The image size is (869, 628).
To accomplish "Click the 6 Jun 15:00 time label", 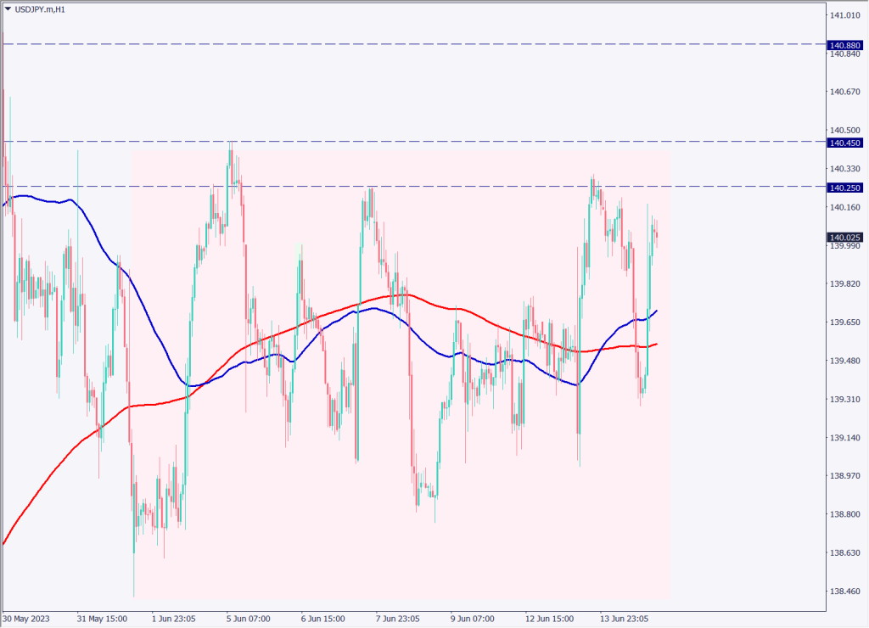I will pos(323,619).
